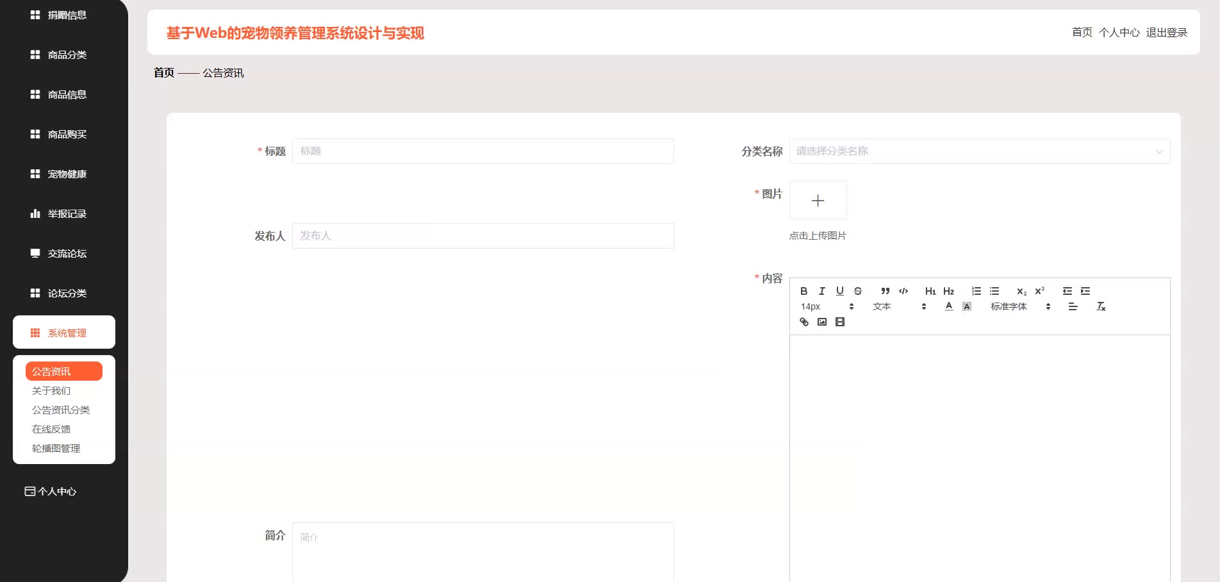Click the 首页 breadcrumb
Viewport: 1220px width, 582px height.
164,72
